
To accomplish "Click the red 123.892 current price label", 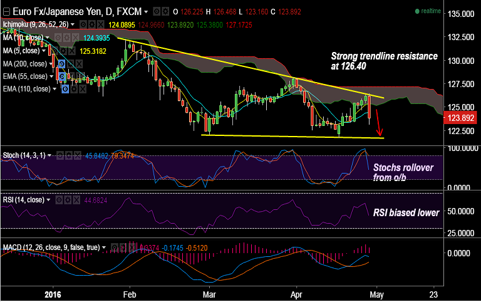I will 460,118.
